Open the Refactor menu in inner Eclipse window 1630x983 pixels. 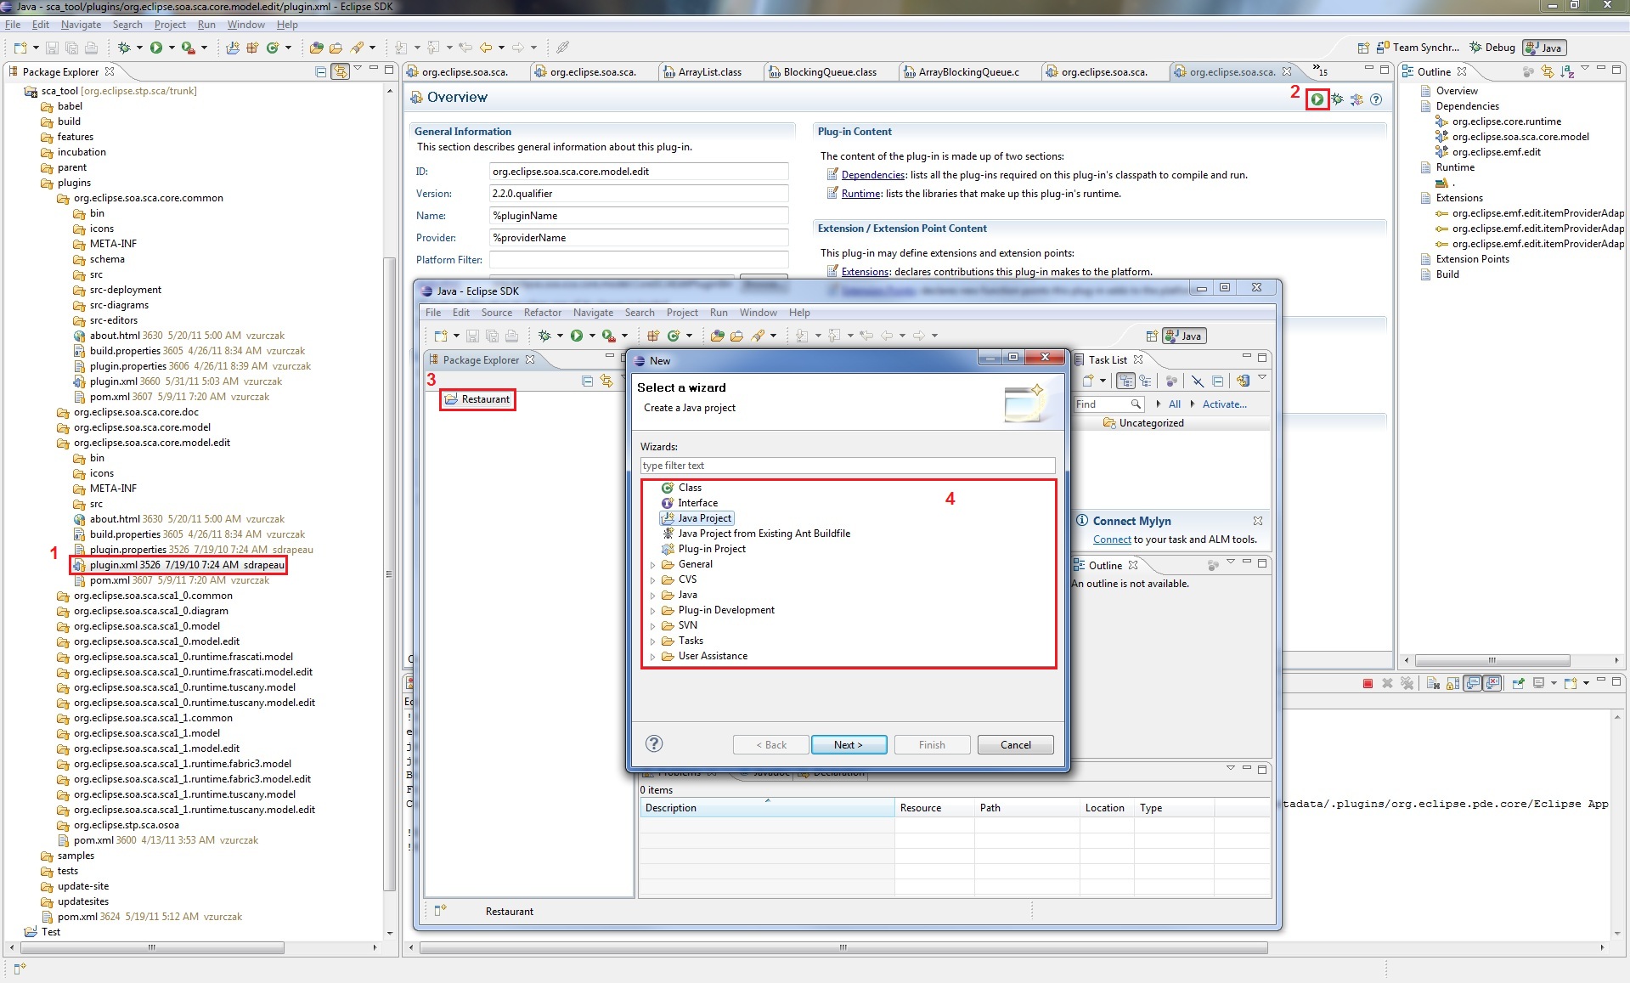(x=543, y=313)
